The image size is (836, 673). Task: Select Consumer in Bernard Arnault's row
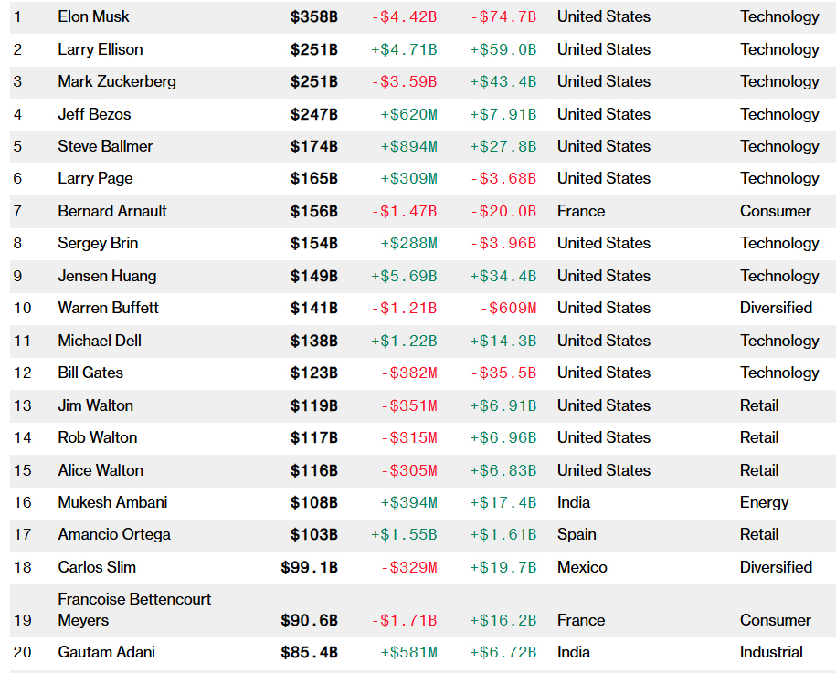[776, 211]
